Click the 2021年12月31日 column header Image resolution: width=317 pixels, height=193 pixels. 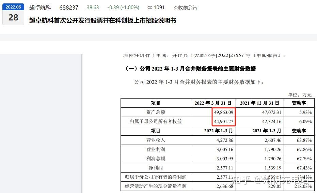pos(259,103)
